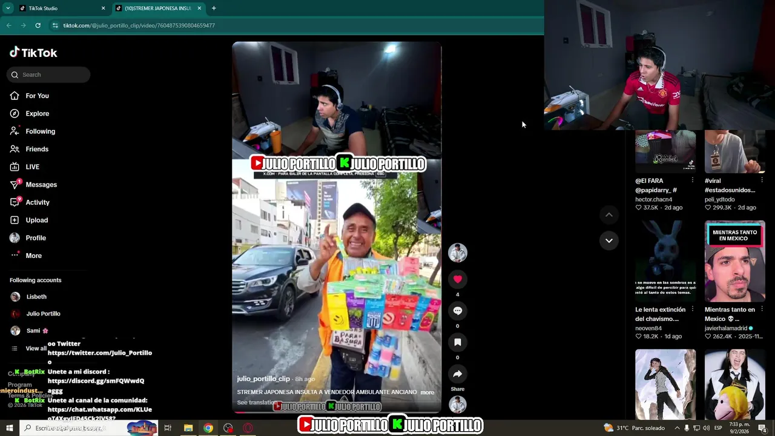775x436 pixels.
Task: Open the Sami following account
Action: pyautogui.click(x=29, y=331)
